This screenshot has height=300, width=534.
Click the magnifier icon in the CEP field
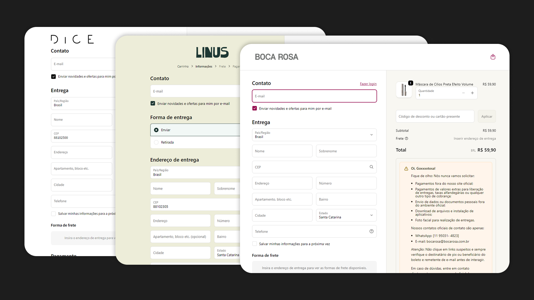coord(371,167)
